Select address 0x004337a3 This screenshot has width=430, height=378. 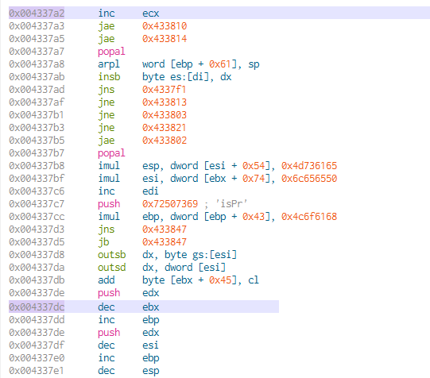(37, 26)
